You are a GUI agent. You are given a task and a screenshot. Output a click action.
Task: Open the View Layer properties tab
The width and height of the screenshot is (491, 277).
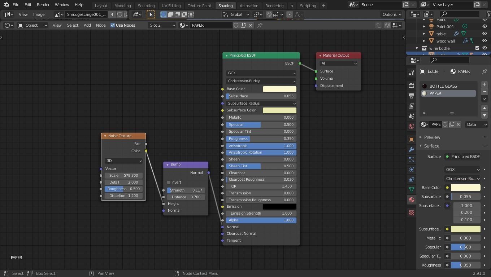(x=412, y=106)
